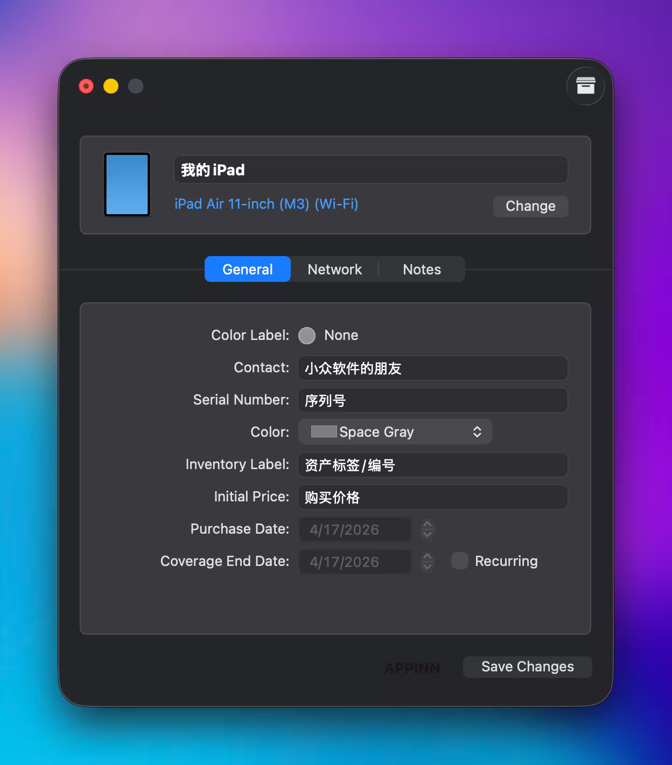Click the Purchase Date stepper control
Image resolution: width=672 pixels, height=765 pixels.
tap(427, 529)
